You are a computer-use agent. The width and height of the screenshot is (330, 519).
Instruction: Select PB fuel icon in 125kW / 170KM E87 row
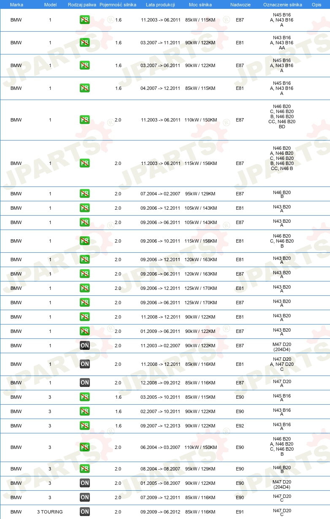(85, 303)
